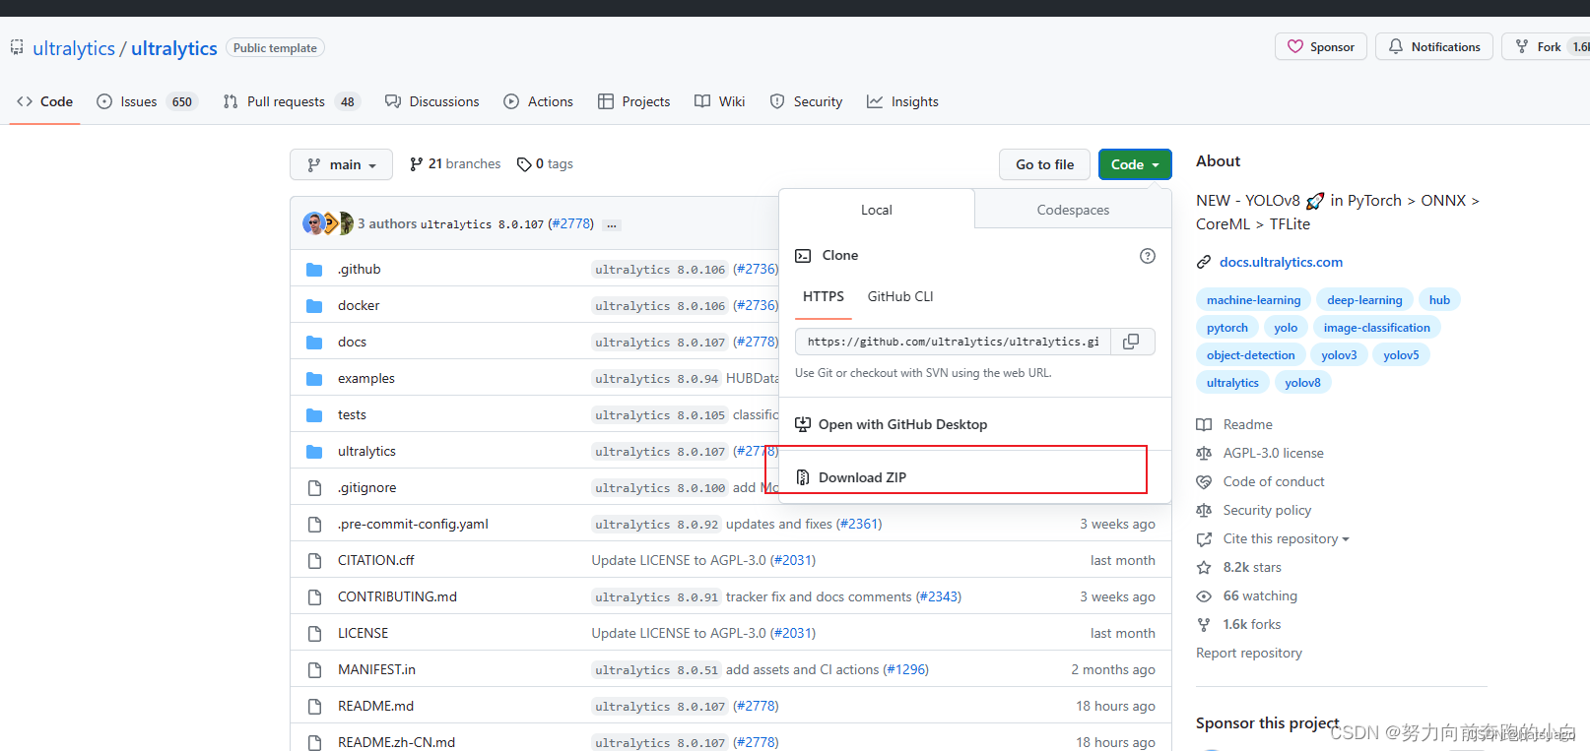Open the Actions tab
The height and width of the screenshot is (751, 1590).
[x=538, y=101]
